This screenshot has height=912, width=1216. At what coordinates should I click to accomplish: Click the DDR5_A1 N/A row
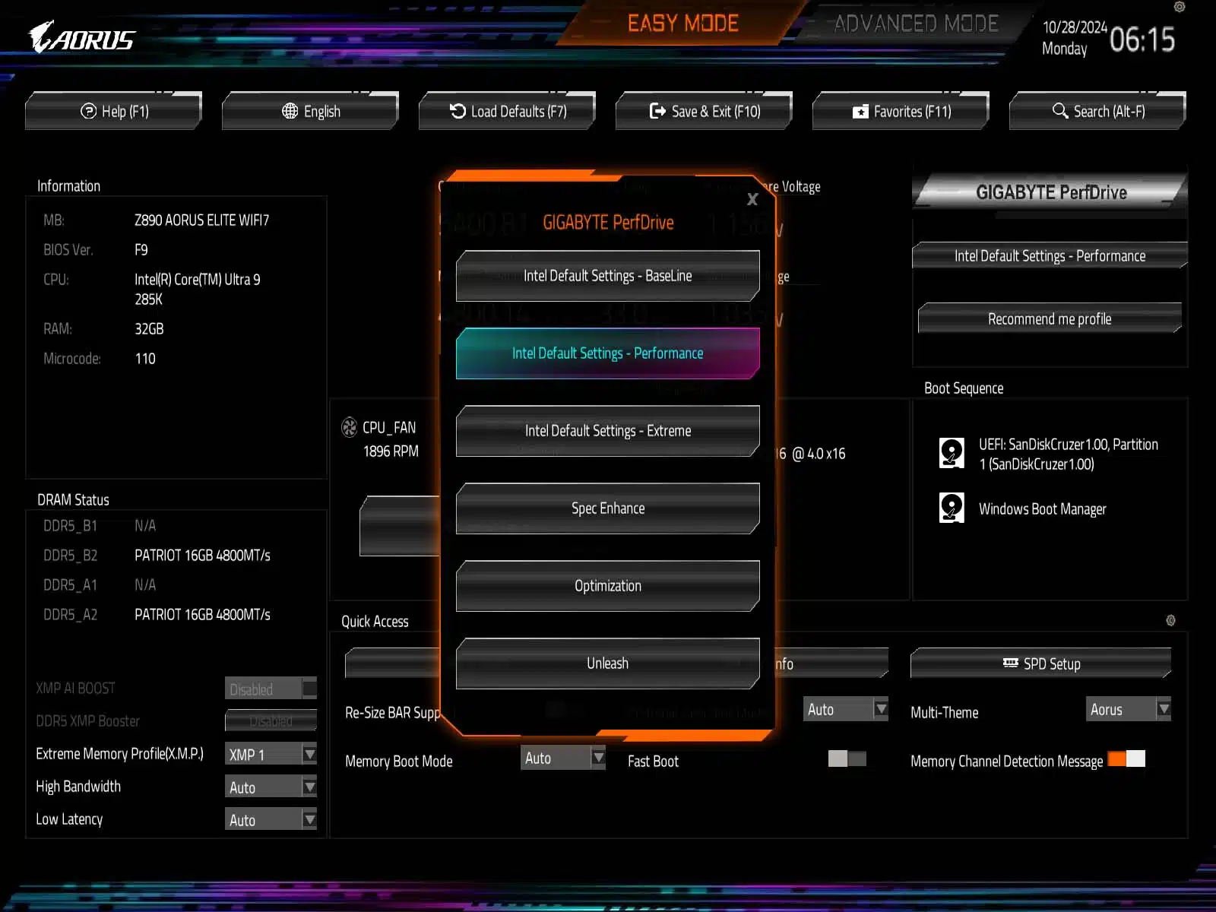(x=100, y=585)
